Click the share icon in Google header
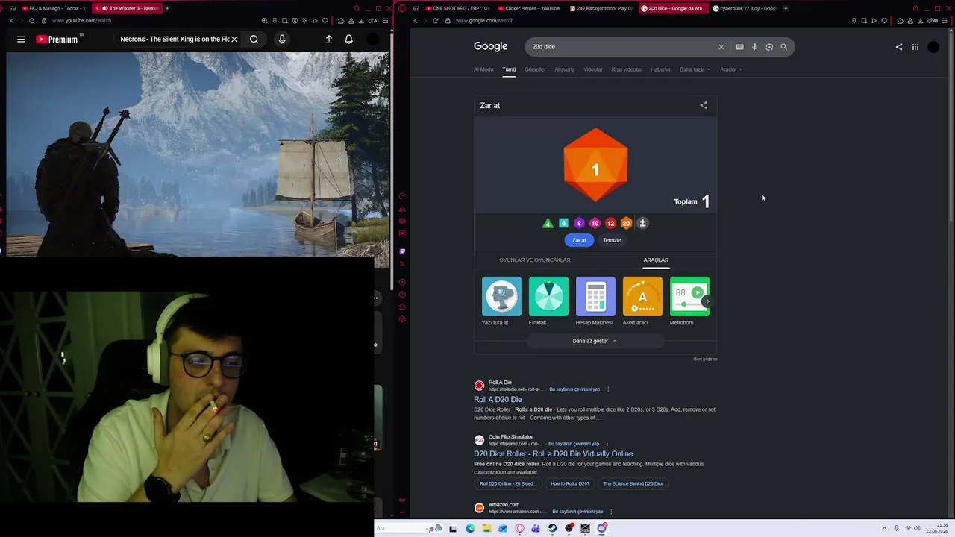Image resolution: width=955 pixels, height=537 pixels. [x=899, y=47]
